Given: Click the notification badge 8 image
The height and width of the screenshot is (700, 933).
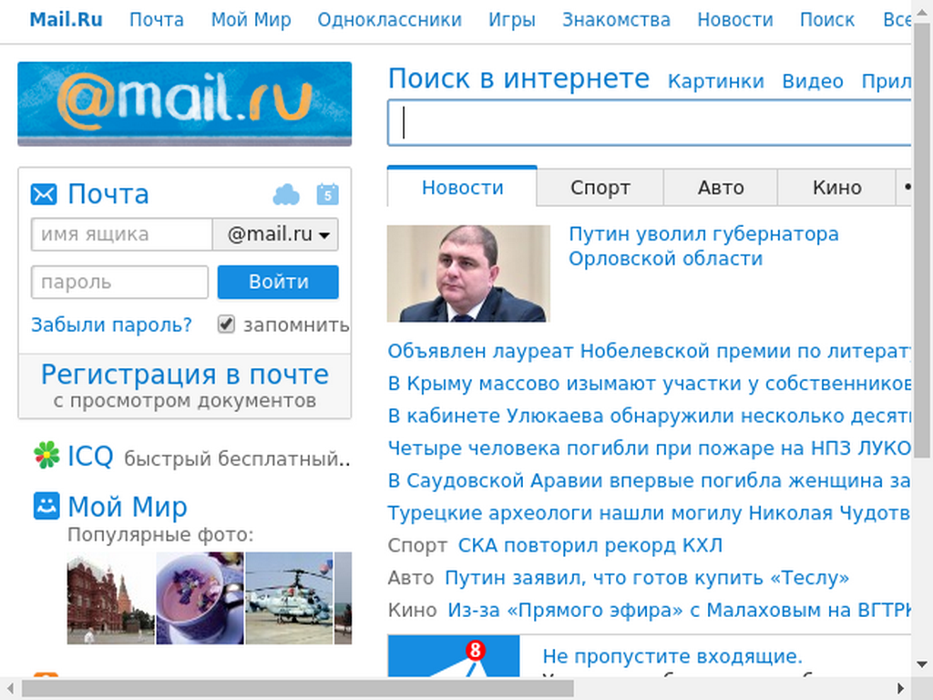Looking at the screenshot, I should point(454,656).
